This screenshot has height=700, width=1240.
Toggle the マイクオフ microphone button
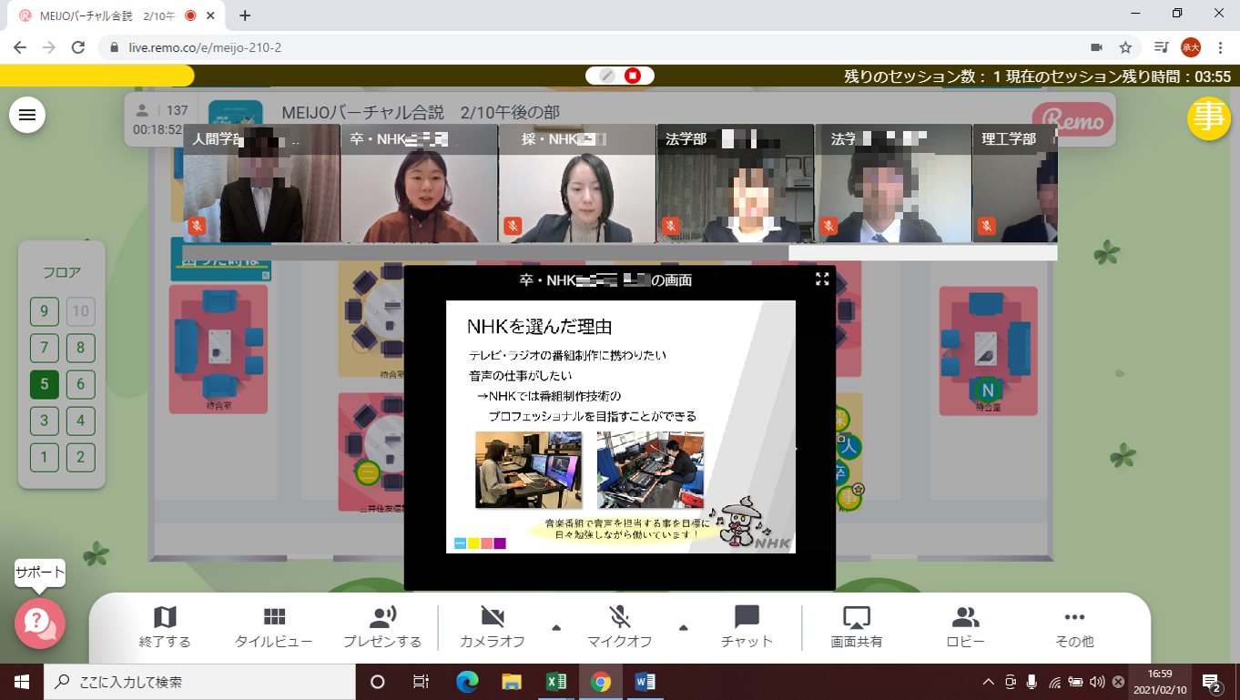tap(620, 627)
